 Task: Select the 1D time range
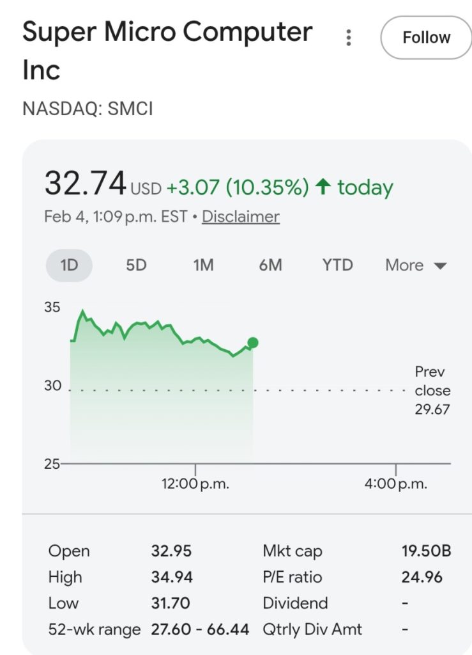pos(69,265)
